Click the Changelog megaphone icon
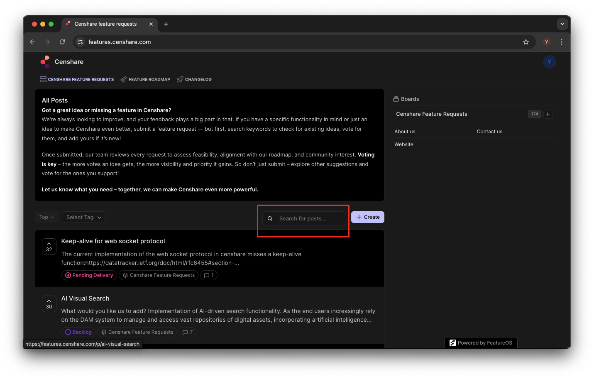594x379 pixels. 180,79
